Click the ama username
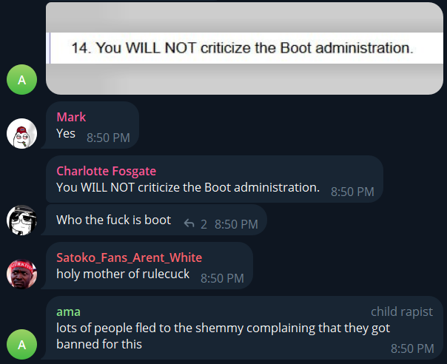Screen dimensions: 447x364 [68, 311]
